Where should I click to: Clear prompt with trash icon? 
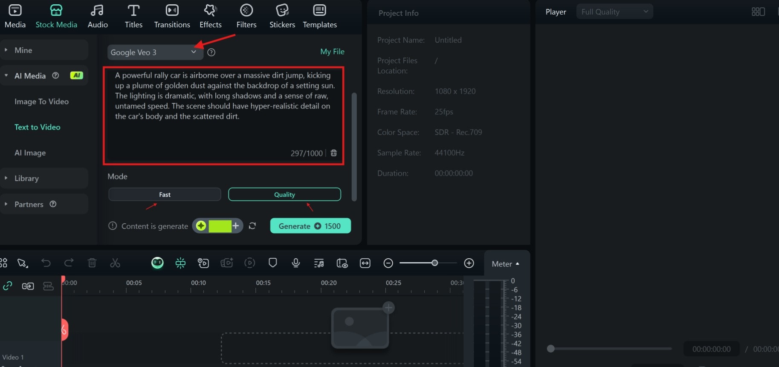334,153
